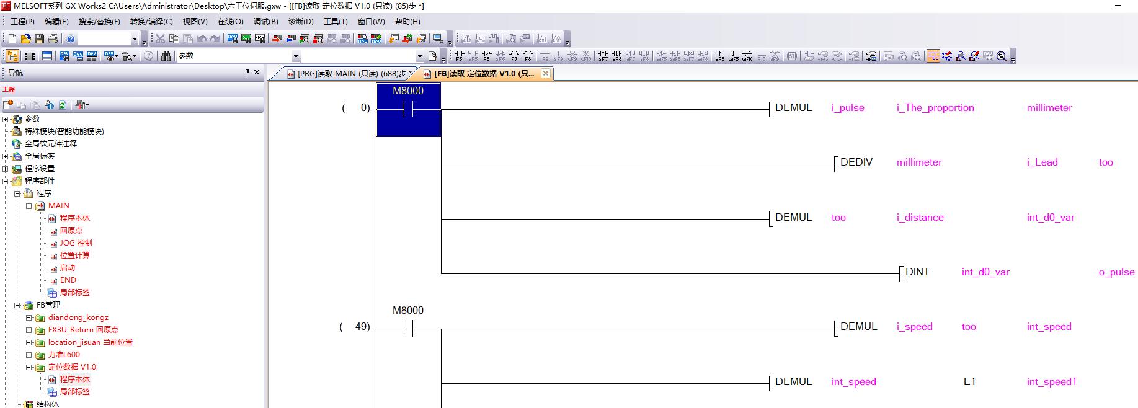1138x408 pixels.
Task: Close the 定位数据 V1.0 FB tab
Action: [546, 73]
